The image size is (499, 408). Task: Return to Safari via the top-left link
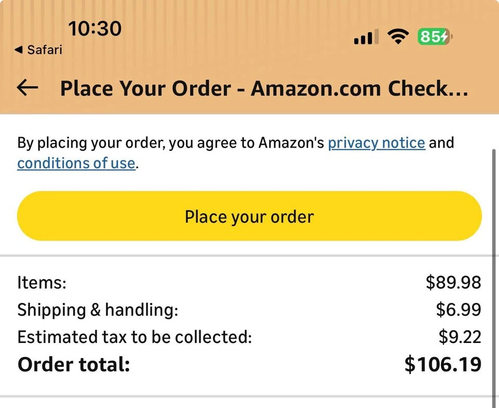tap(38, 50)
